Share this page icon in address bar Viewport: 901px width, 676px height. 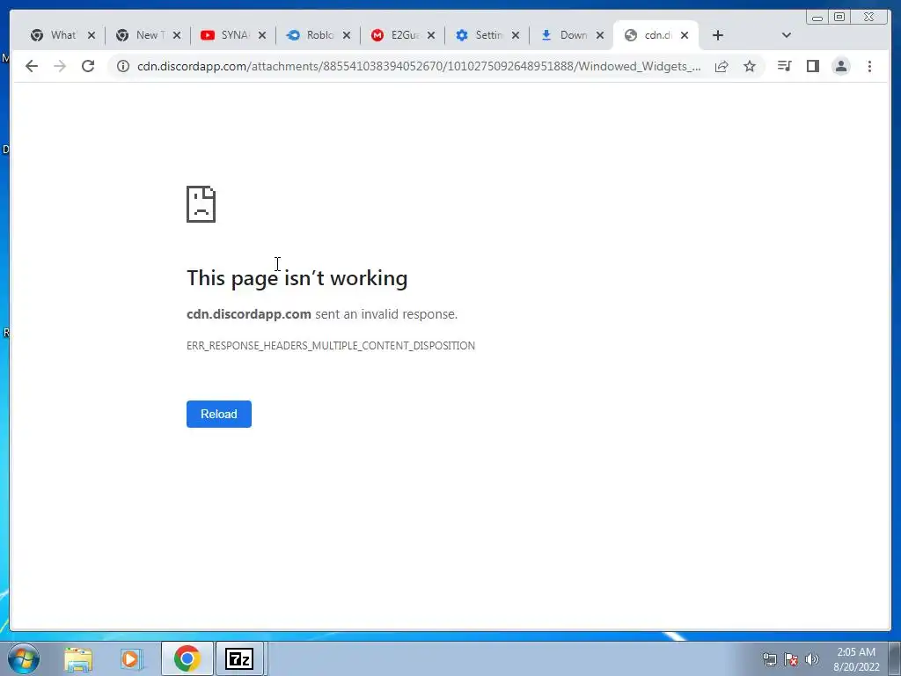(x=722, y=66)
